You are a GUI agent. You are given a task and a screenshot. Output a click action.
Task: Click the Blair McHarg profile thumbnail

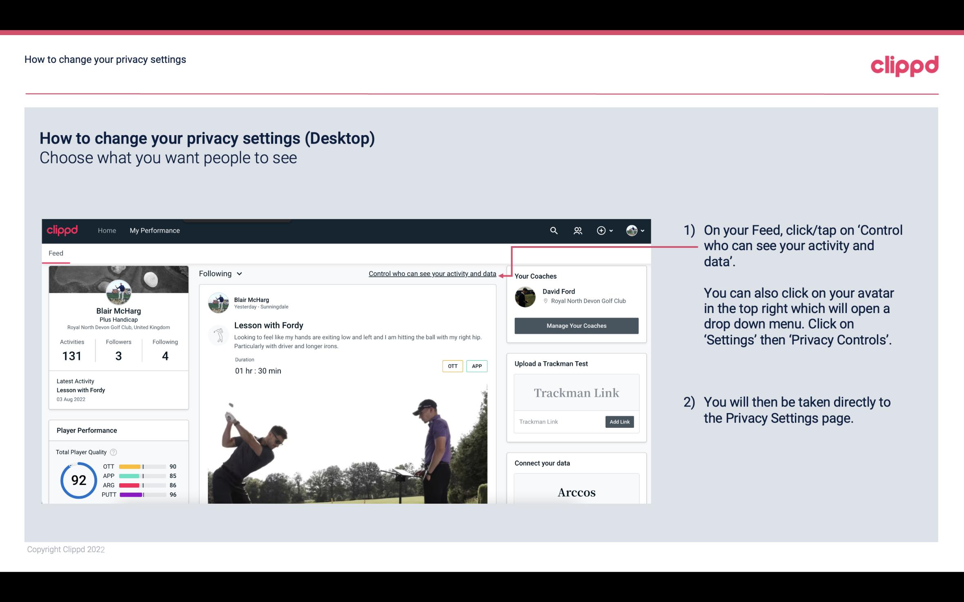click(118, 291)
